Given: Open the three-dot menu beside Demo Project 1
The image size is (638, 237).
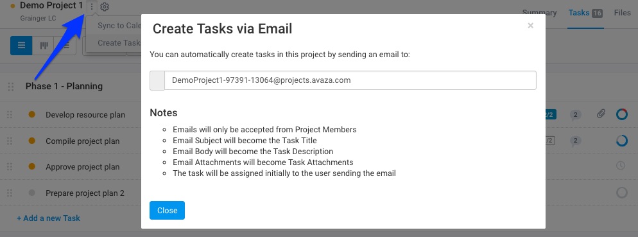Looking at the screenshot, I should point(92,7).
